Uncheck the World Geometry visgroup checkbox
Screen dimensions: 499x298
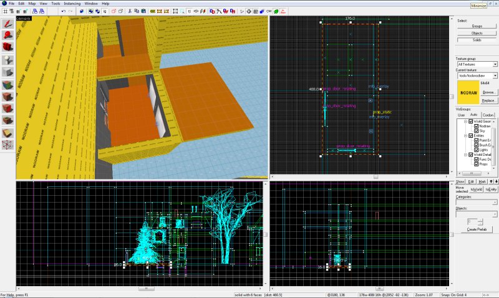[471, 122]
